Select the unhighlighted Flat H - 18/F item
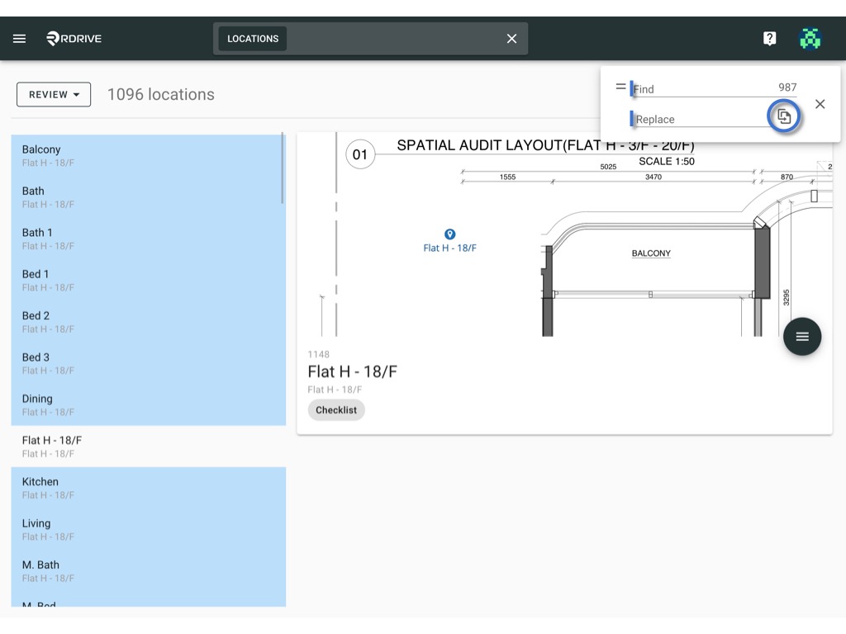Image resolution: width=846 pixels, height=634 pixels. pos(149,447)
